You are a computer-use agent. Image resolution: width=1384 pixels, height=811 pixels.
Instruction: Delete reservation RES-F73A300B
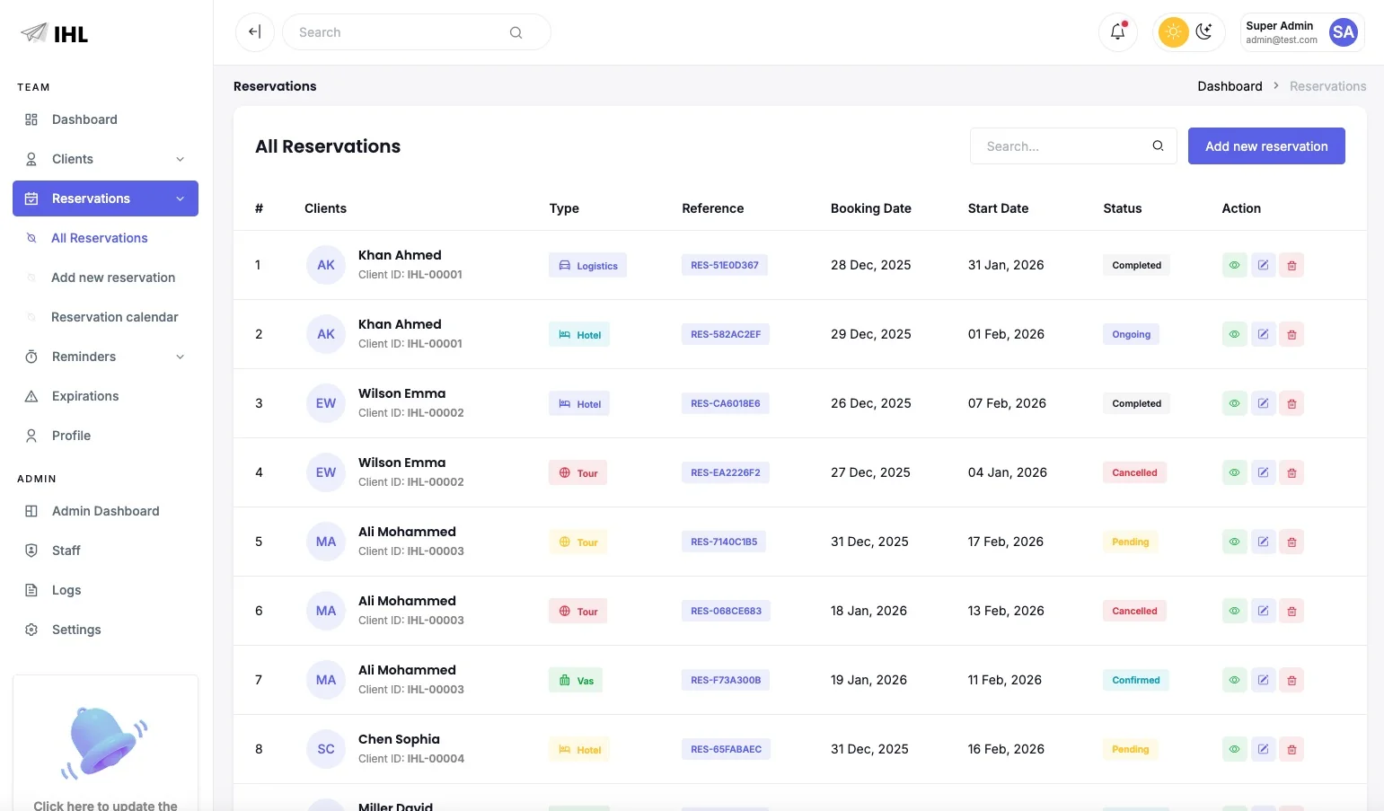tap(1291, 680)
